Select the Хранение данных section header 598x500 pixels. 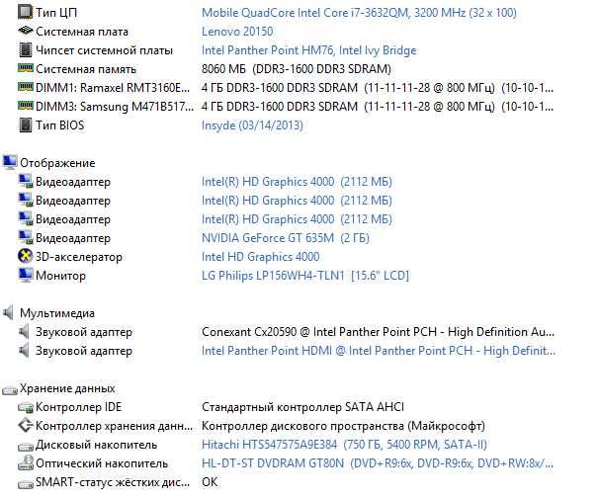point(67,388)
